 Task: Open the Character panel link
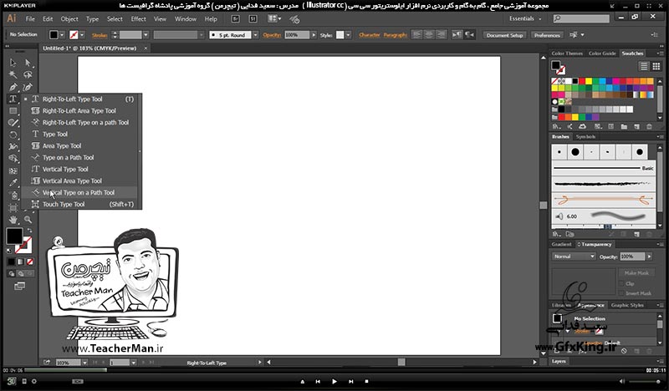(x=370, y=35)
